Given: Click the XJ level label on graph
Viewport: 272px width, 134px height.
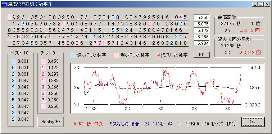Looking at the screenshot, I should [x=77, y=105].
